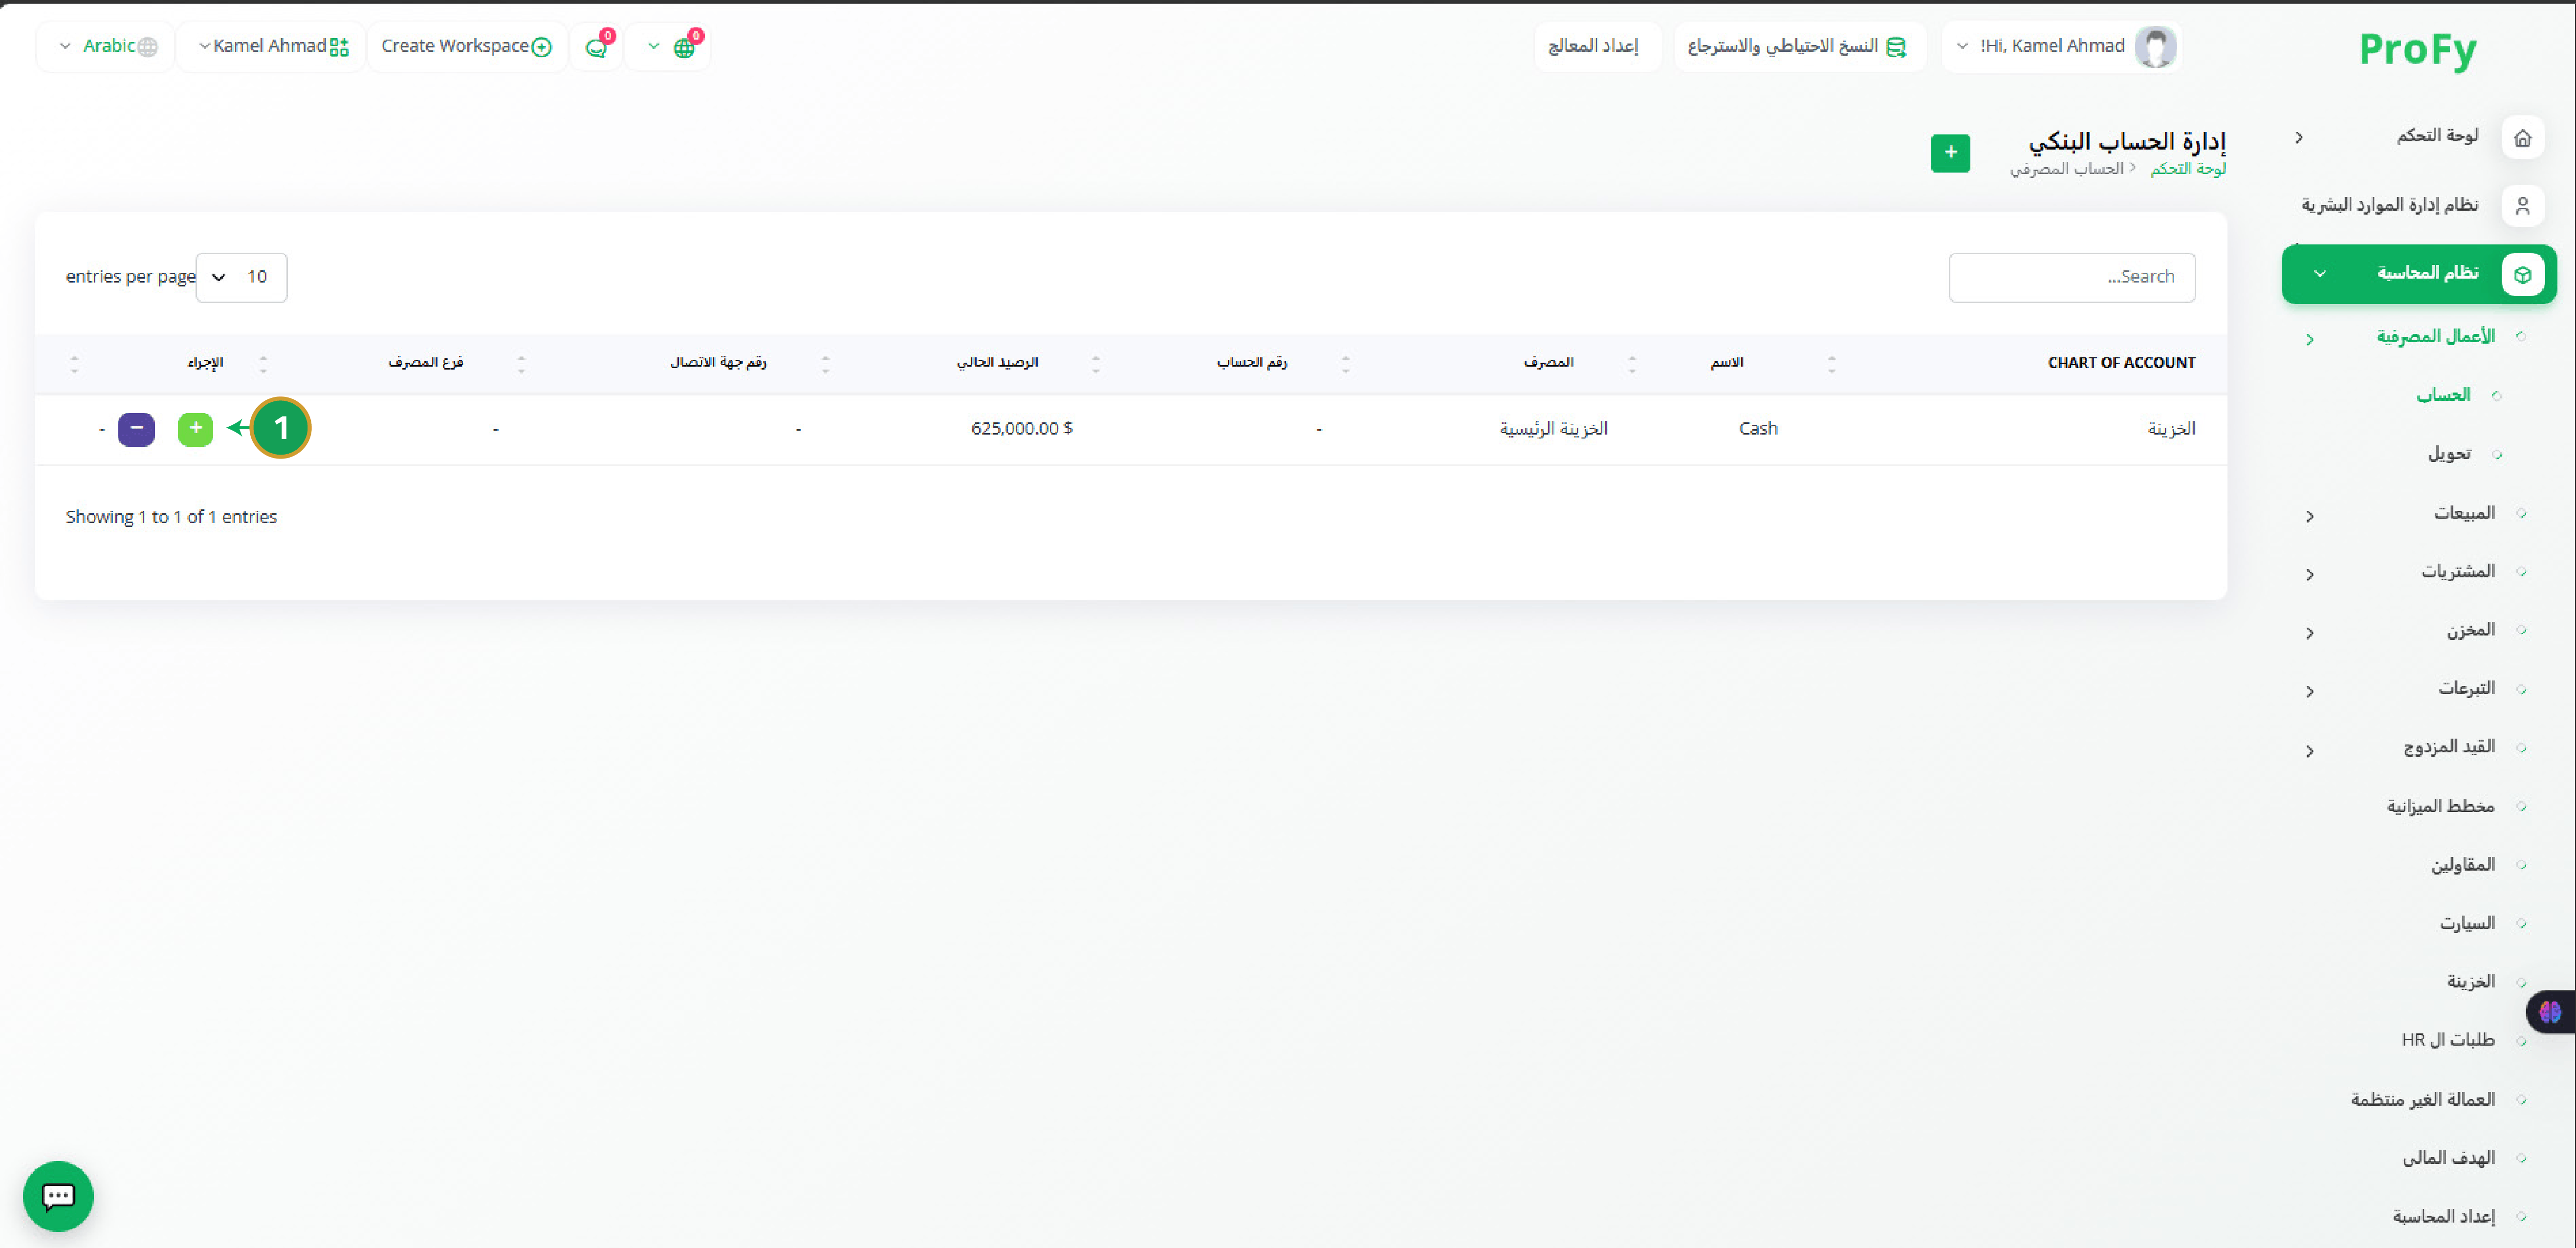Expand the المشتريات submenu
The image size is (2576, 1248).
[x=2310, y=574]
